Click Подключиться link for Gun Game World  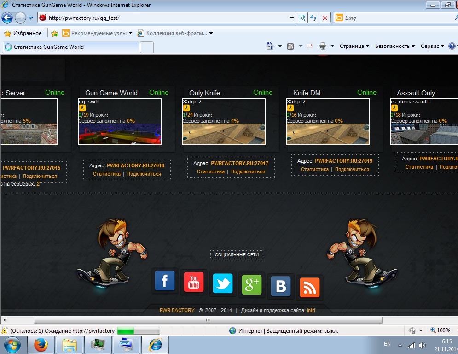tap(144, 174)
